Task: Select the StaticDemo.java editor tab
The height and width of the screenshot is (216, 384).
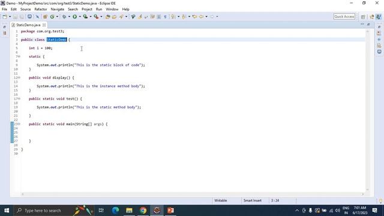Action: tap(28, 25)
